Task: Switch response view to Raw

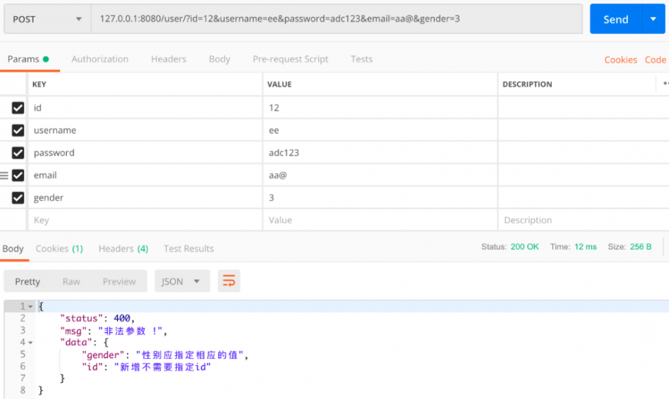Action: click(71, 281)
